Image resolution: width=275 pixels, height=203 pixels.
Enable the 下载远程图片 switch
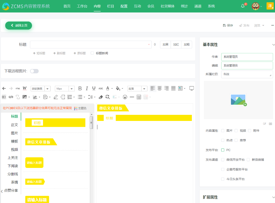pyautogui.click(x=34, y=71)
